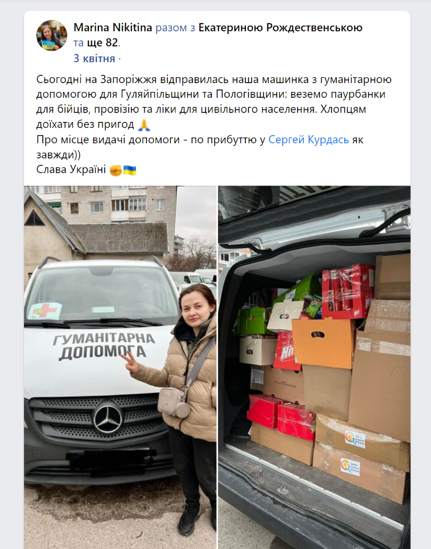Click the Ukrainian flag emoji after Слава Україні
The width and height of the screenshot is (431, 549).
click(130, 170)
